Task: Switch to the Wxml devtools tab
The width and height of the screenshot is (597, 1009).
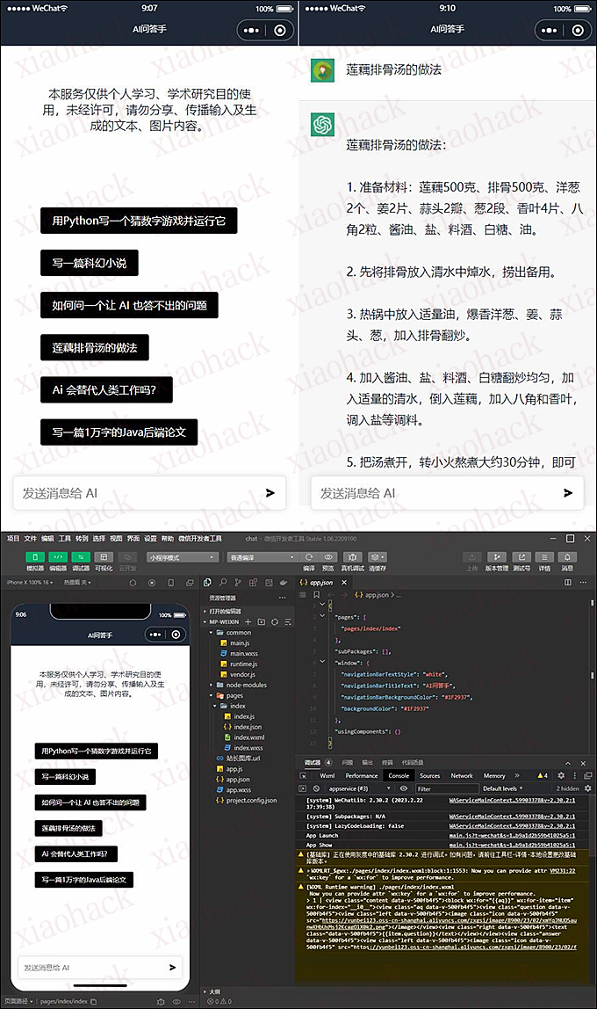Action: pos(327,776)
